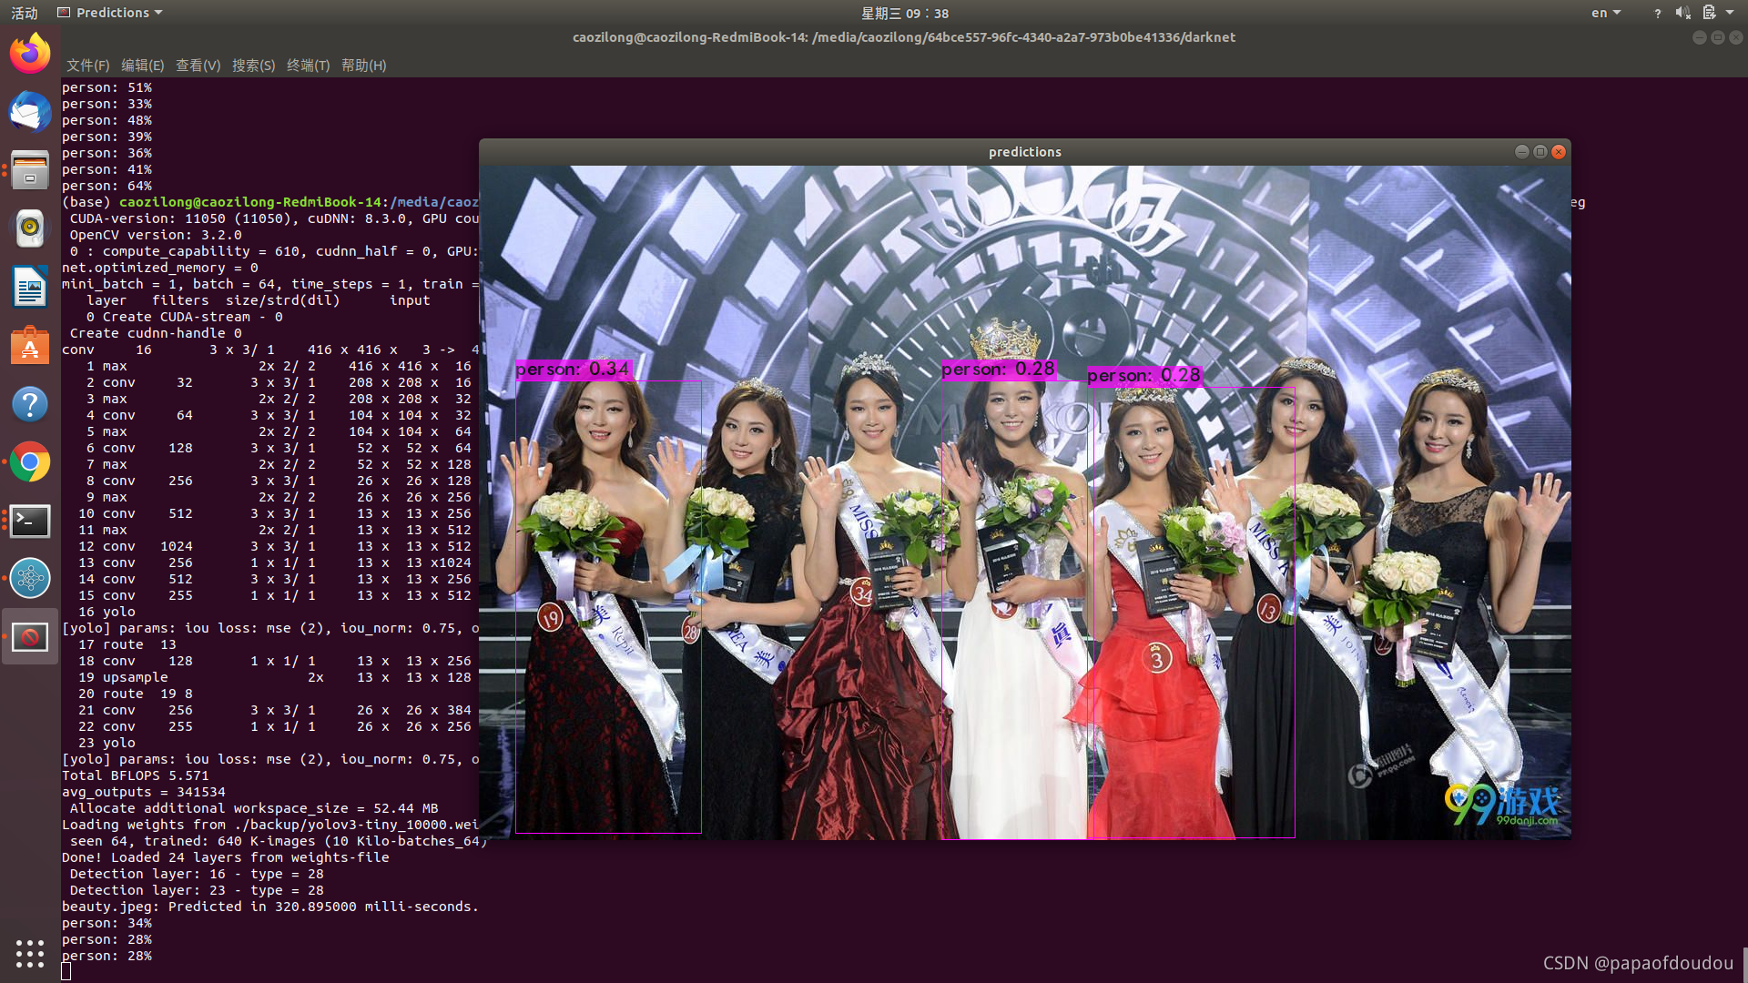Screen dimensions: 1748x983
Task: Click the volume icon in top bar
Action: point(1682,13)
